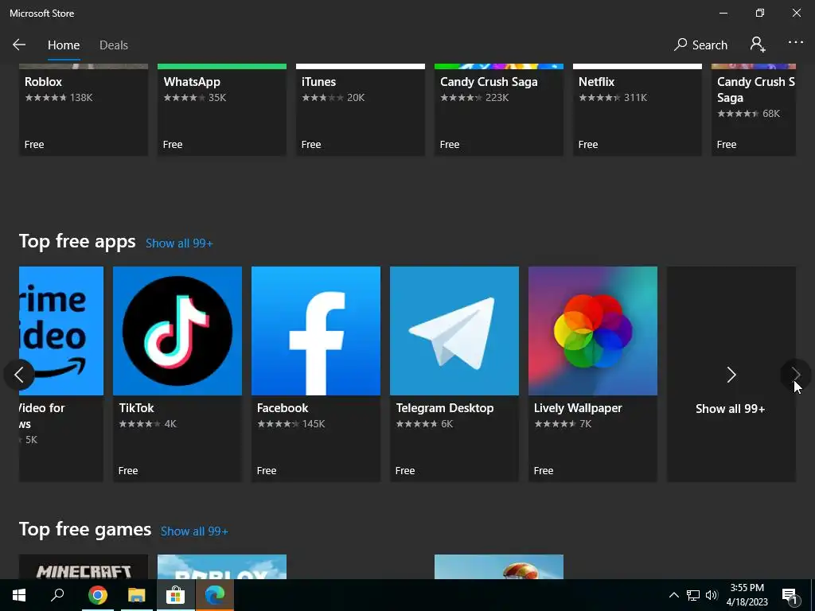Image resolution: width=815 pixels, height=611 pixels.
Task: Click the Facebook title text
Action: (283, 408)
